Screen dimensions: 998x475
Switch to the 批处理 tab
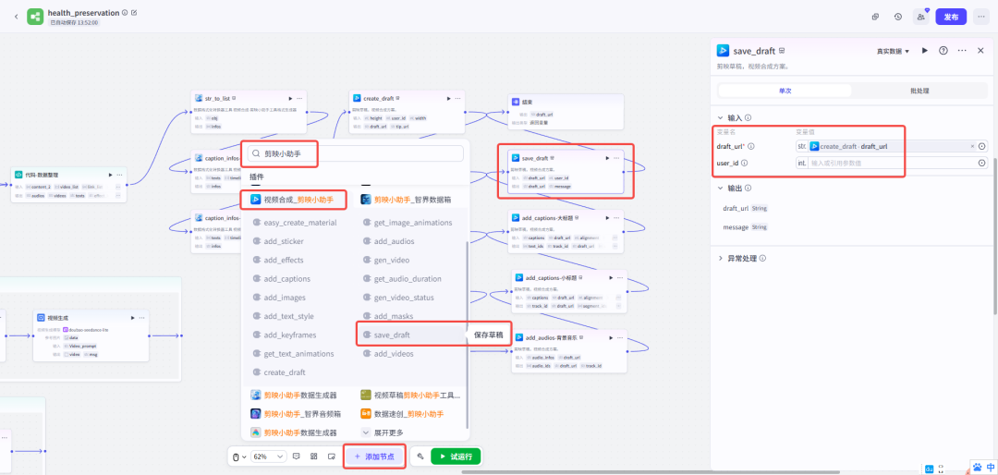click(919, 91)
